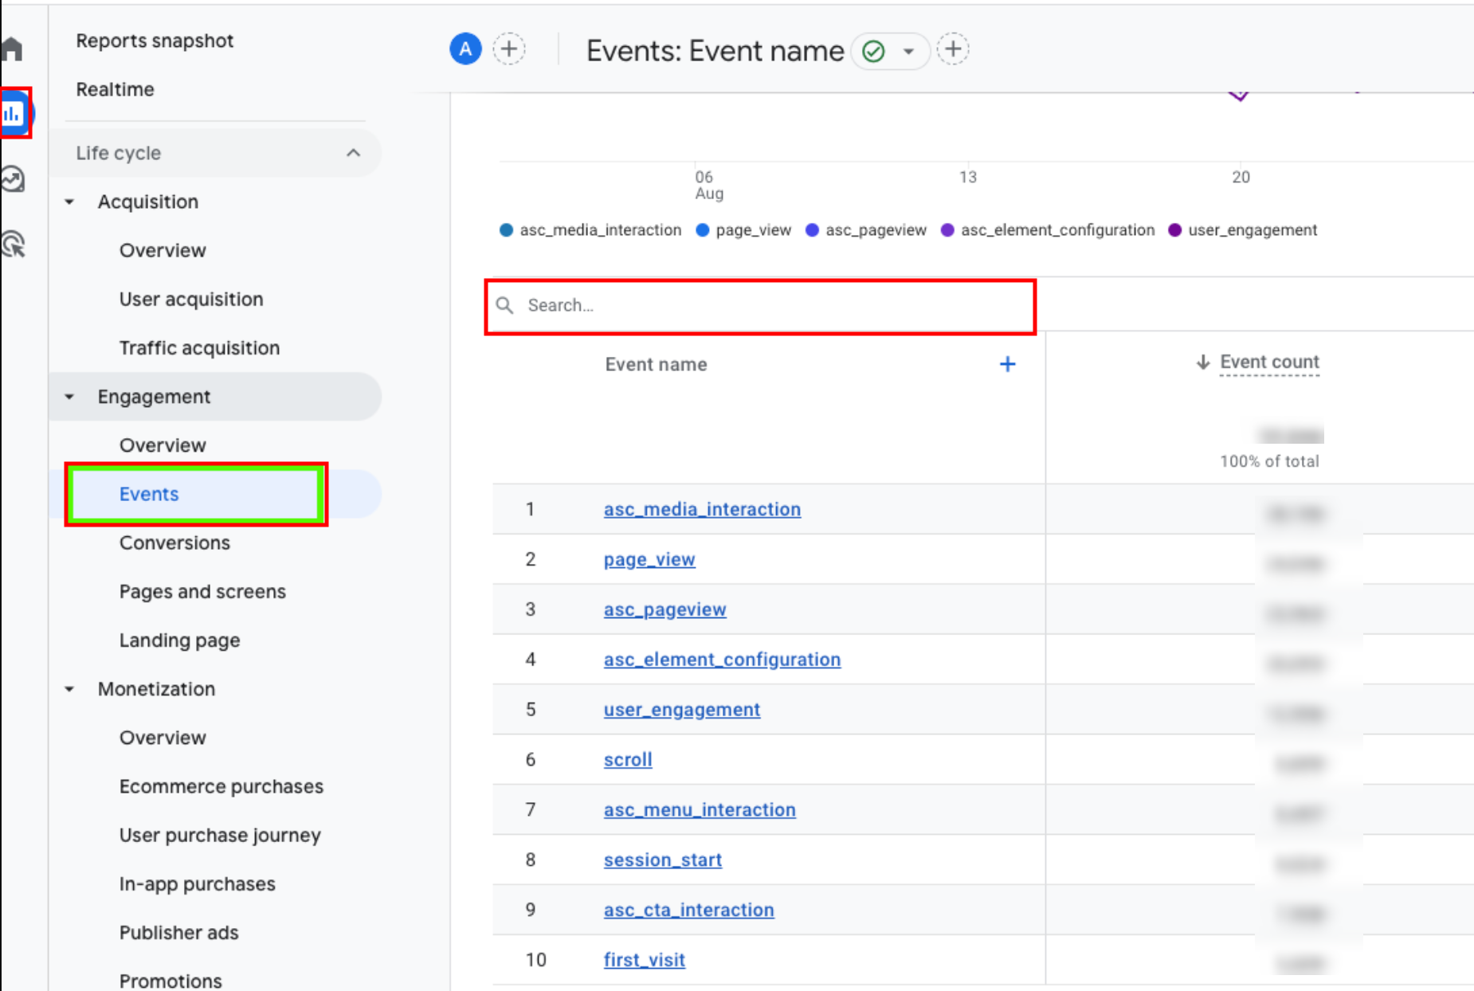Collapse the Engagement section

68,396
